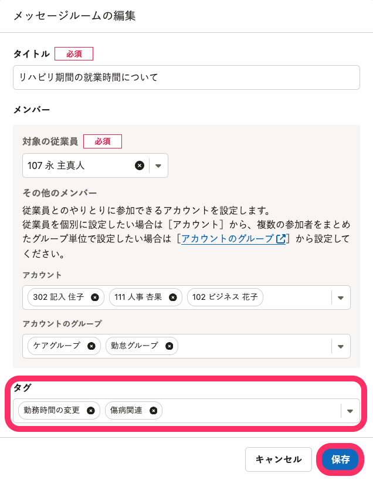Clear the selected employee 107 永 主真人

pos(140,165)
